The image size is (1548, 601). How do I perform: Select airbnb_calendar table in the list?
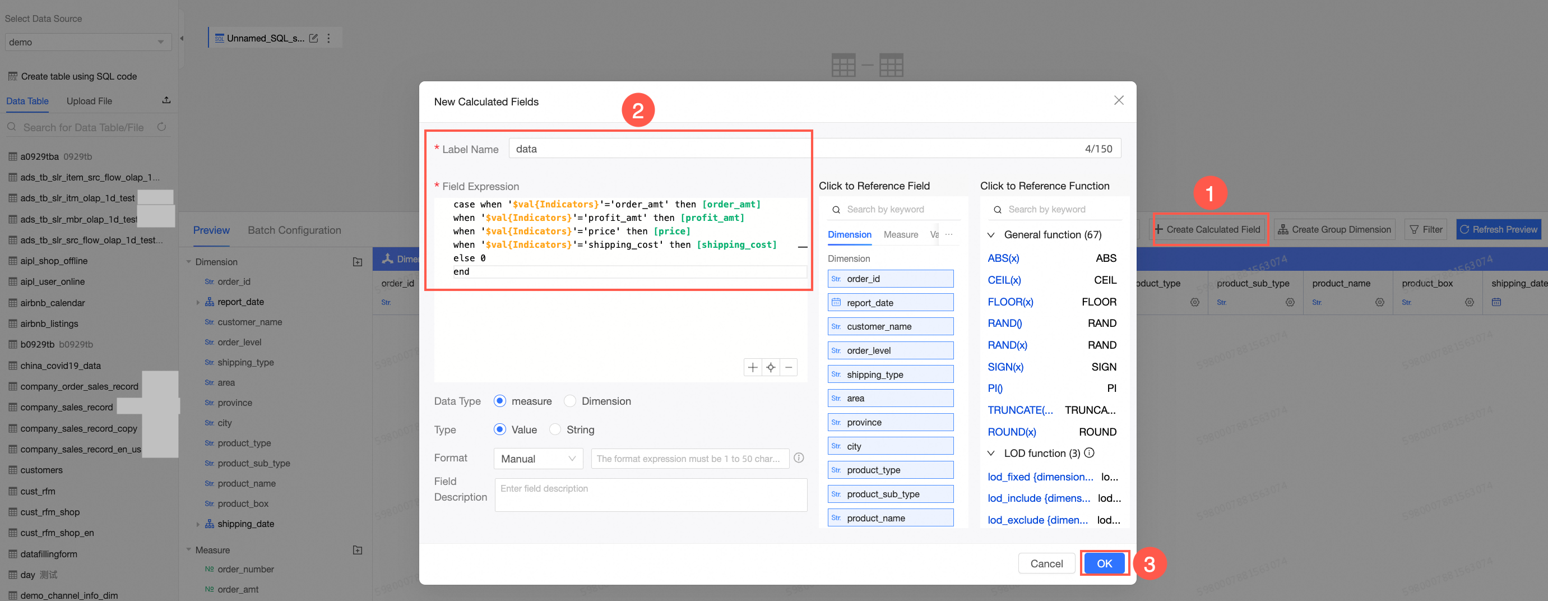pos(53,303)
